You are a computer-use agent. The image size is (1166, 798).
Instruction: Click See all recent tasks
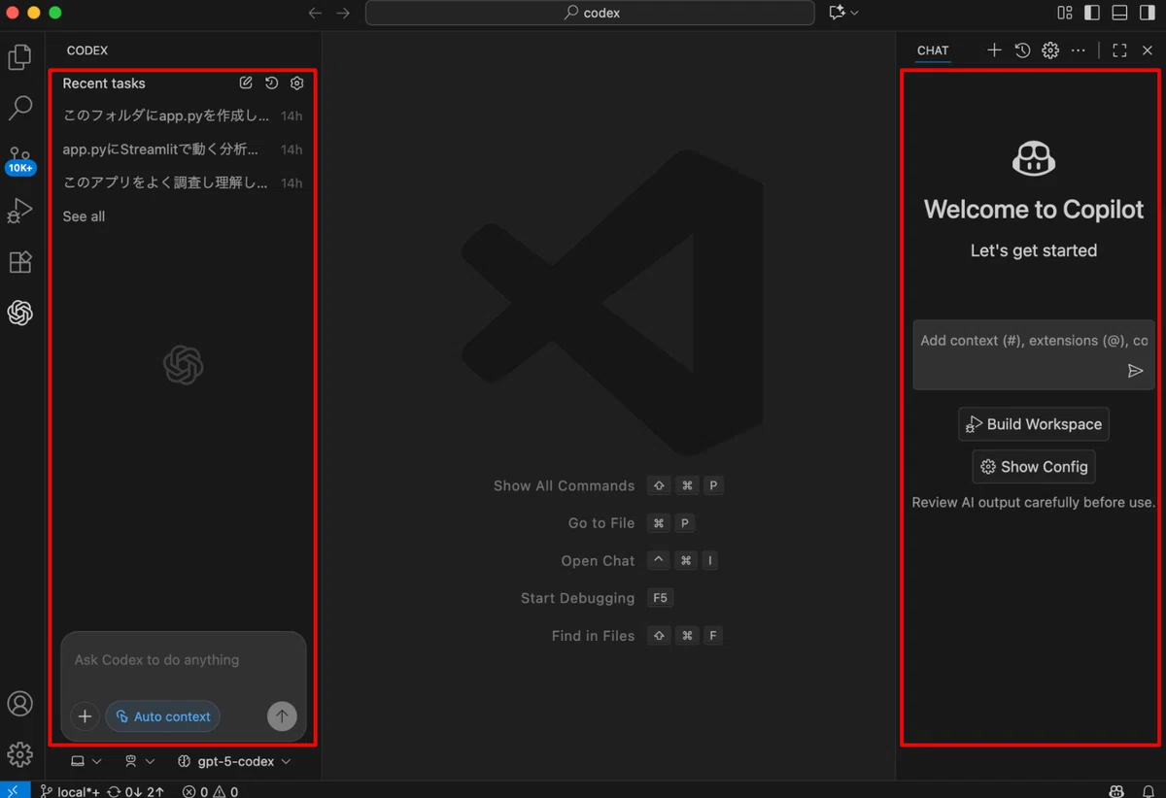(84, 216)
